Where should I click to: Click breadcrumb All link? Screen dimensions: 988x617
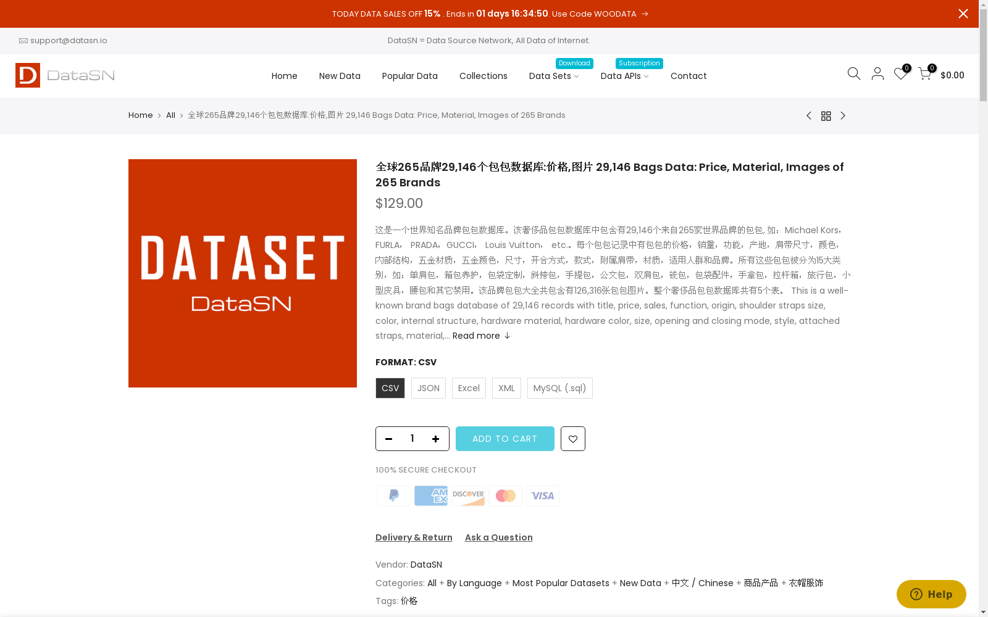(170, 115)
